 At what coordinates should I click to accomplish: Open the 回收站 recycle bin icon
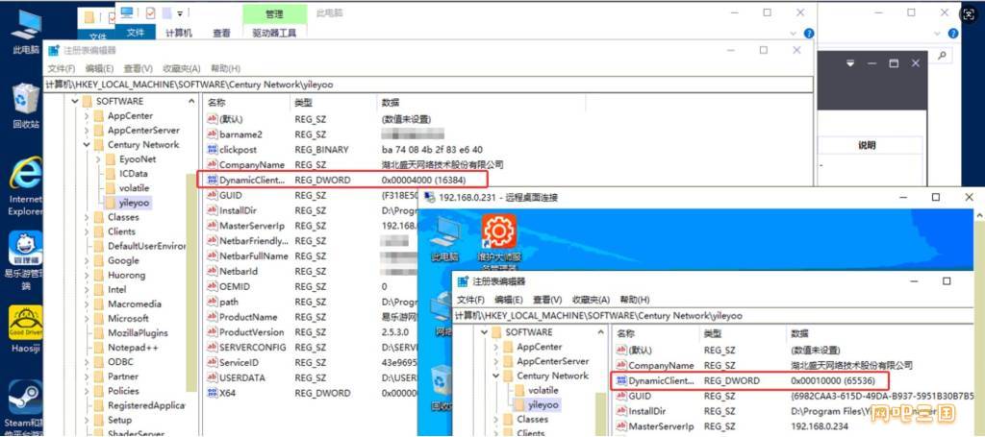click(x=26, y=104)
